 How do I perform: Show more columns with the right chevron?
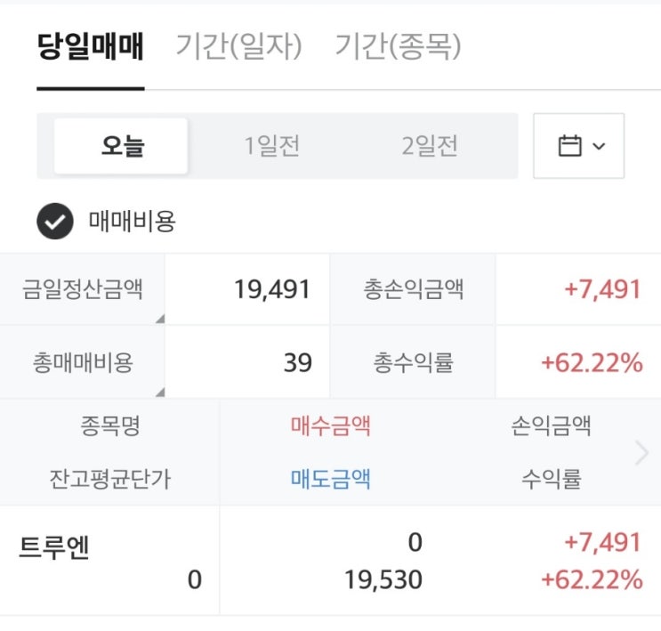(642, 453)
